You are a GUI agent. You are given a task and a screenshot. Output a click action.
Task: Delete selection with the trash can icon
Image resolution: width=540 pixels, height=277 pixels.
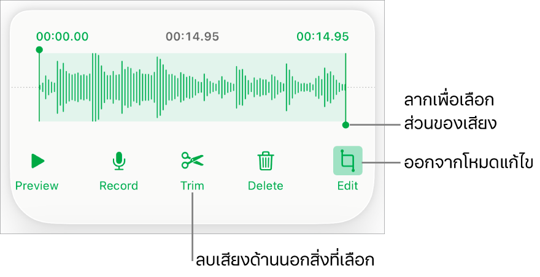tap(266, 161)
